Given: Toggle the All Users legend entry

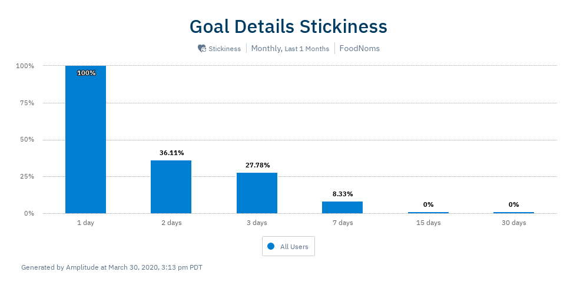Looking at the screenshot, I should click(288, 246).
